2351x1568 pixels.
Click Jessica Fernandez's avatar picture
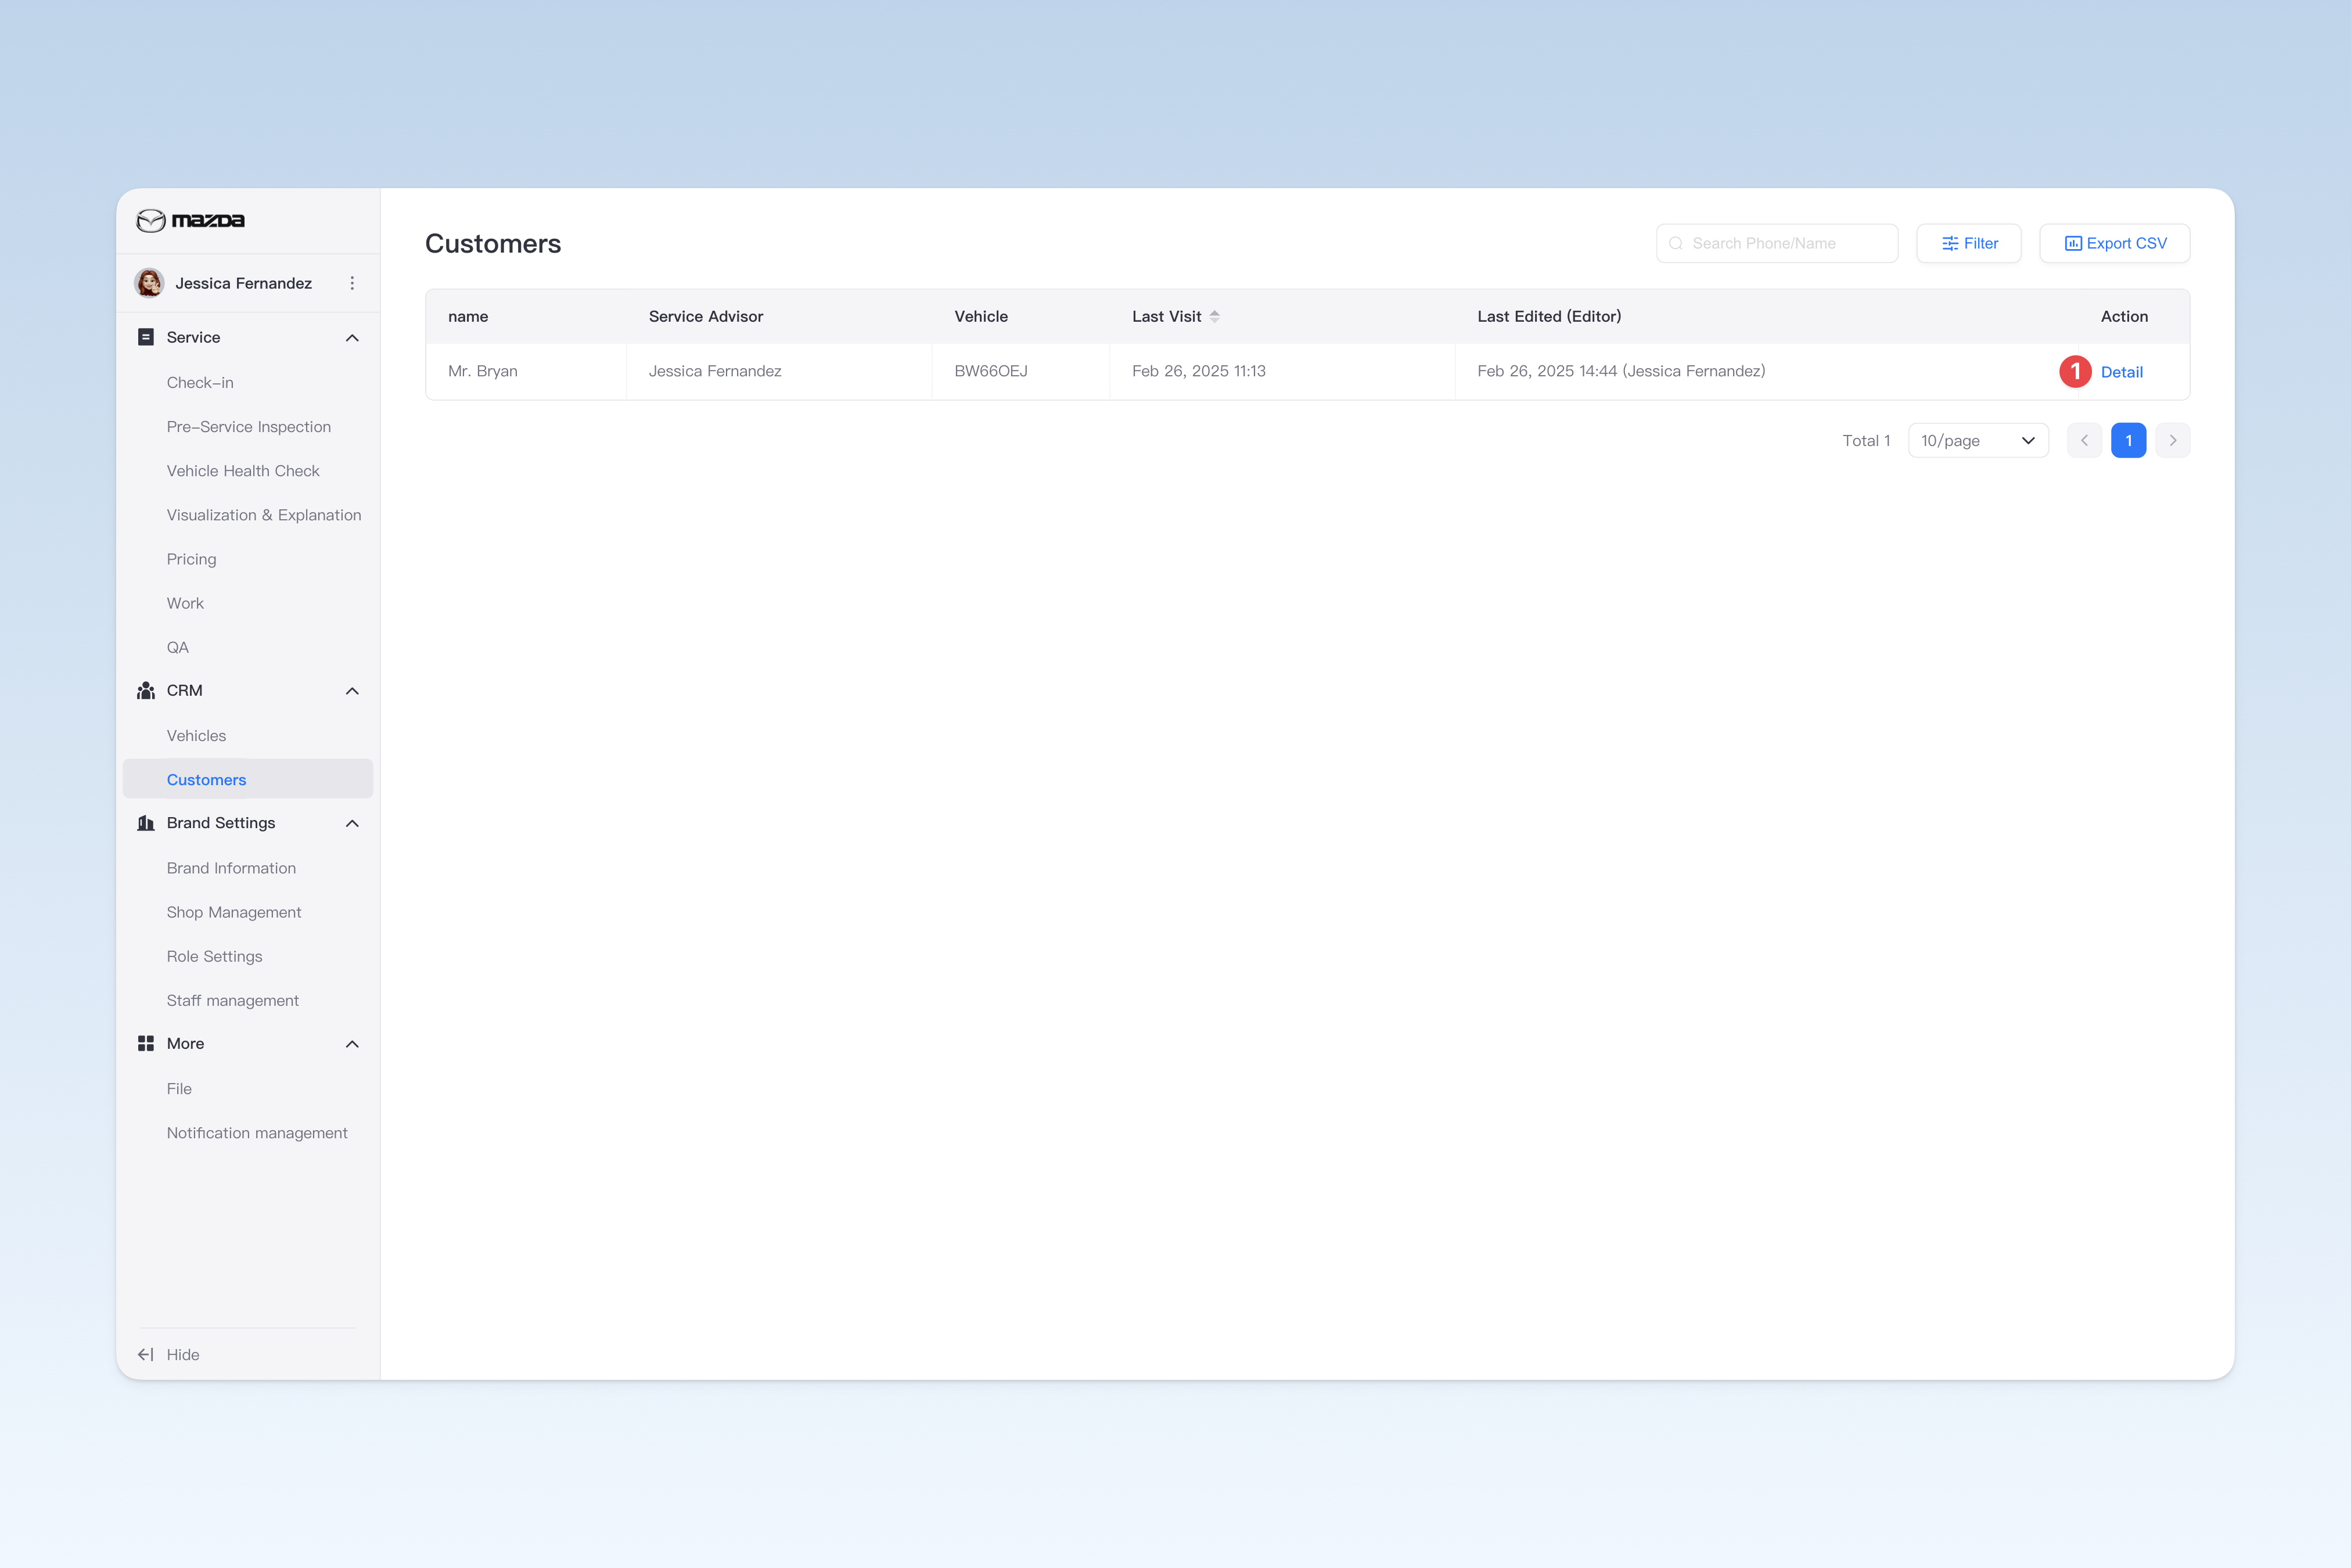coord(150,283)
